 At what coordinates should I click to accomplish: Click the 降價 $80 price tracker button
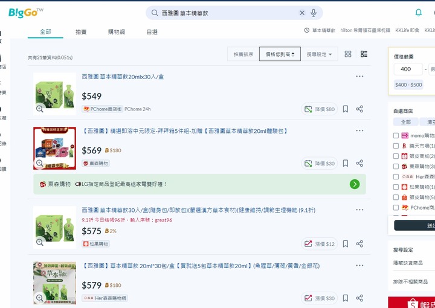(x=320, y=109)
